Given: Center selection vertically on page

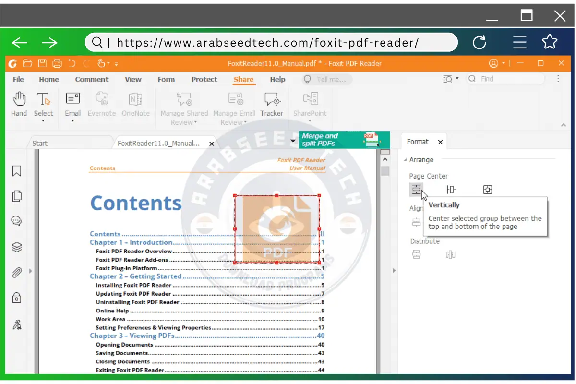Looking at the screenshot, I should pyautogui.click(x=416, y=190).
